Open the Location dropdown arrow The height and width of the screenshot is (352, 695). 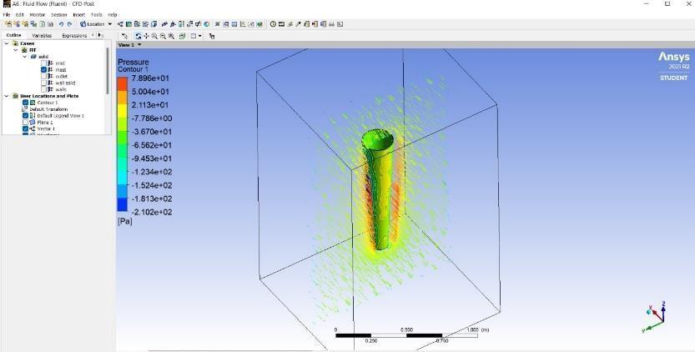[x=110, y=24]
